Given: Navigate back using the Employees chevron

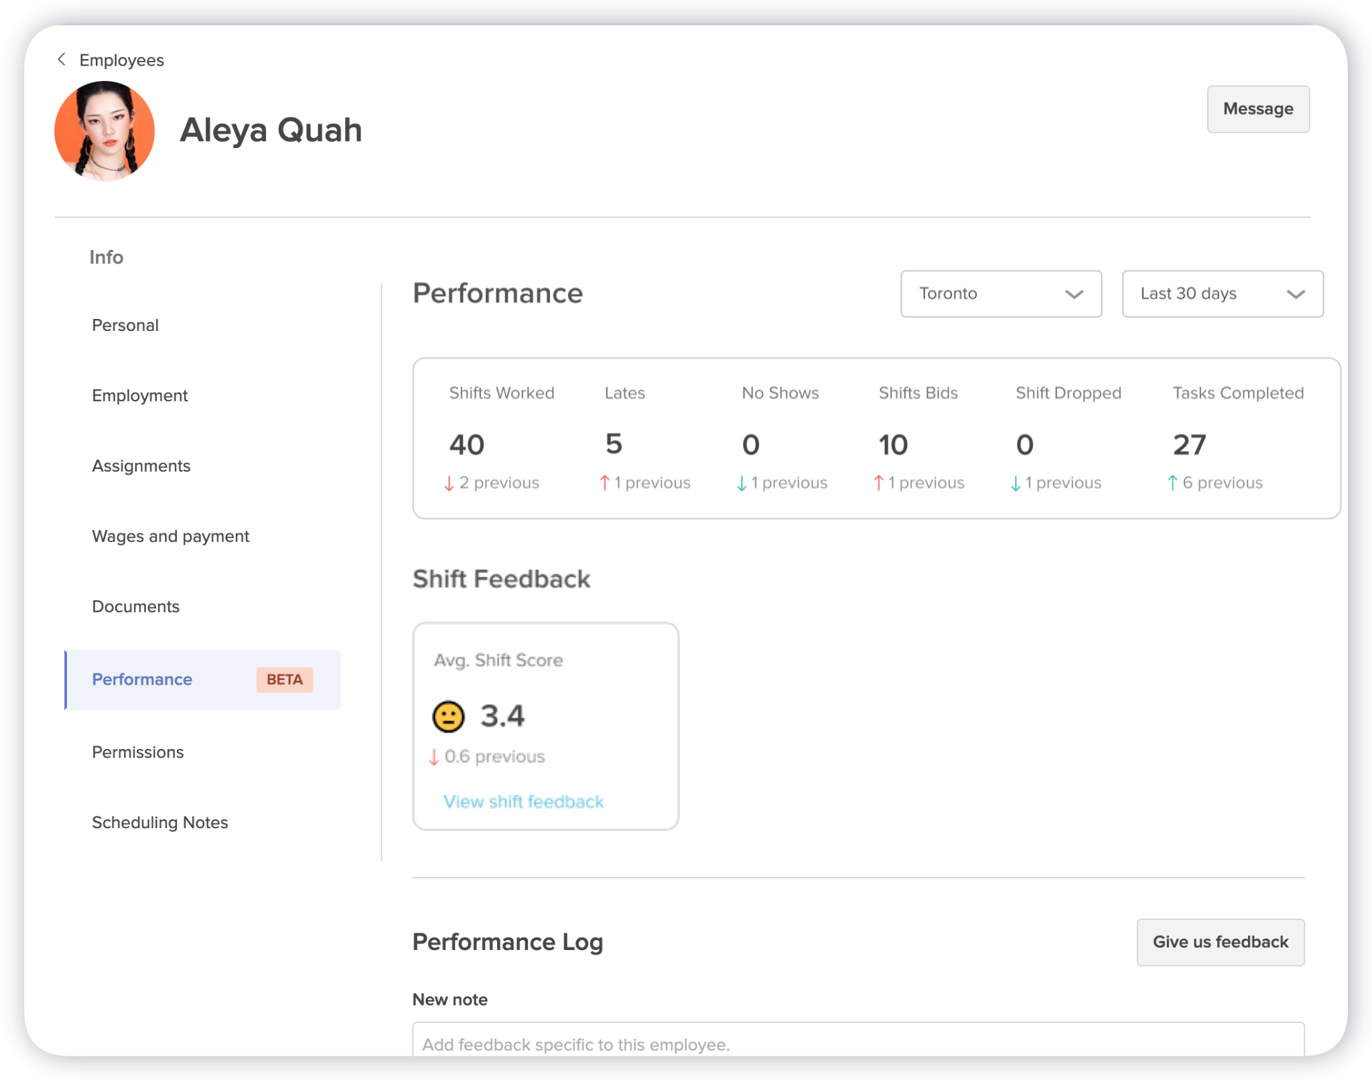Looking at the screenshot, I should click(x=62, y=60).
